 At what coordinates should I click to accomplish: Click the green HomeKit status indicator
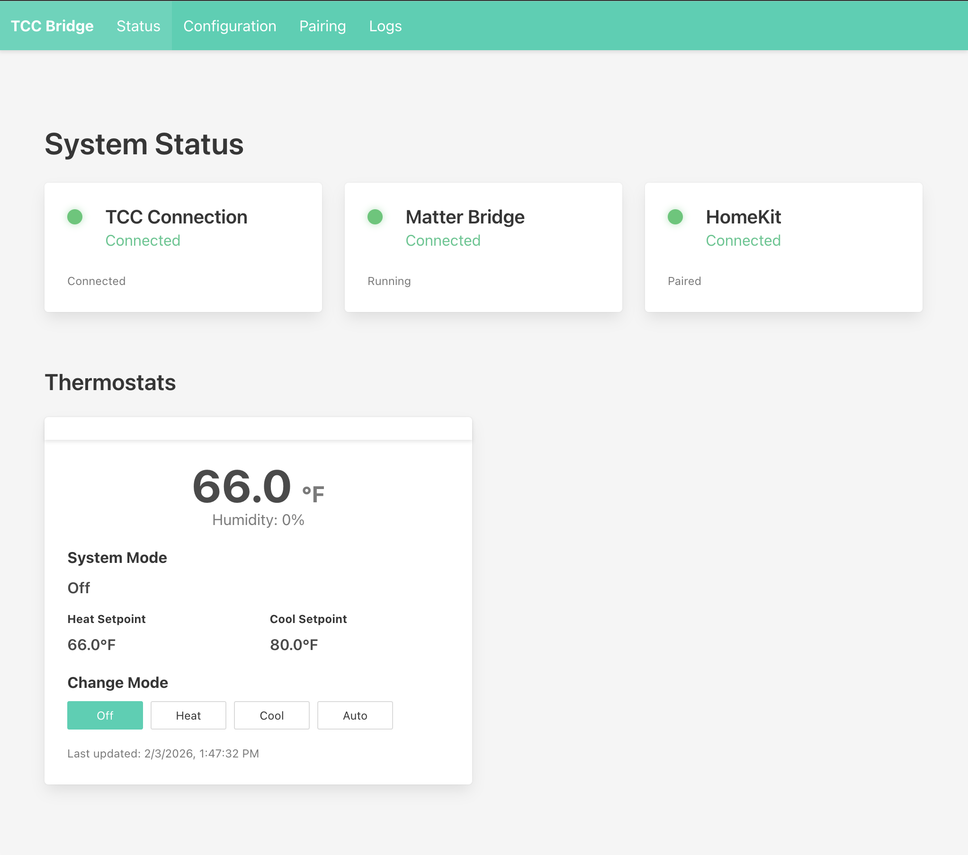click(x=675, y=217)
